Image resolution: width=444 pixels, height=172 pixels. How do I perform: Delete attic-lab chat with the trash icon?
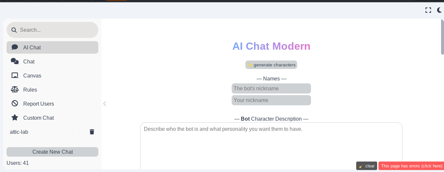(92, 132)
